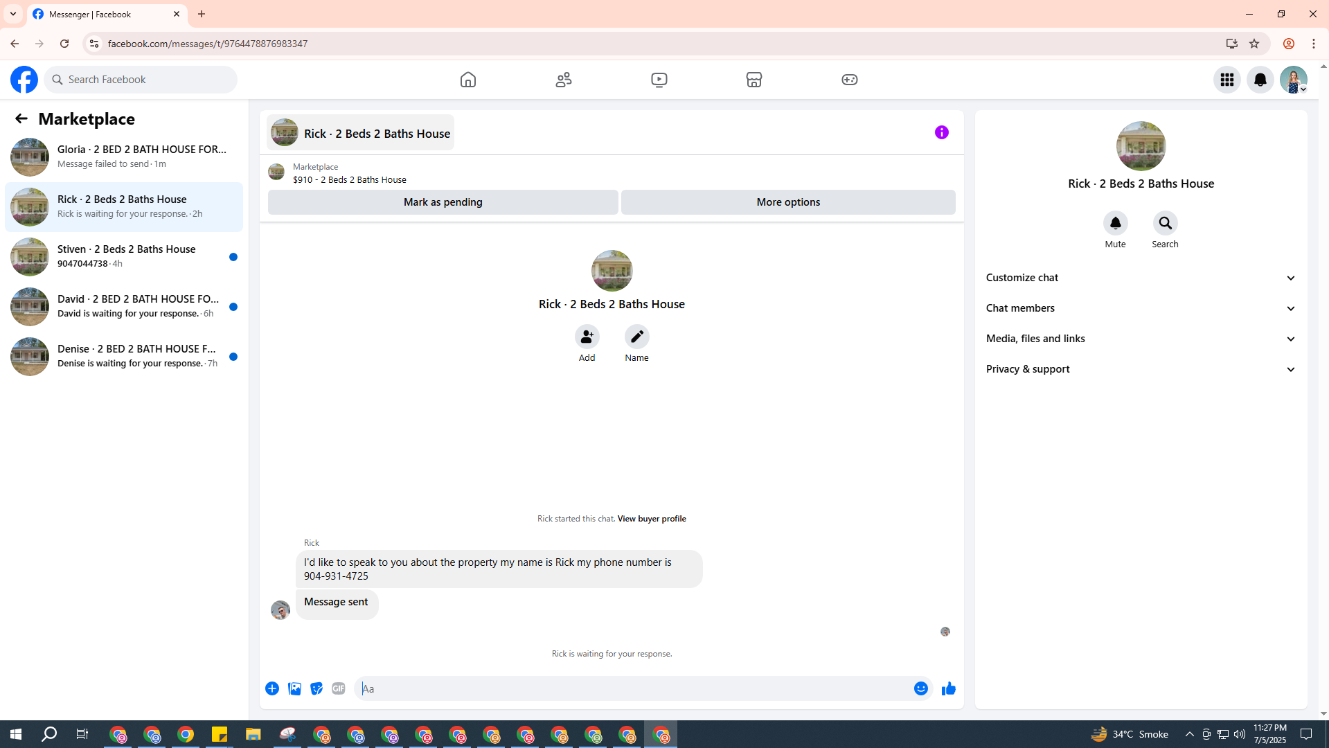The height and width of the screenshot is (748, 1329).
Task: Open File Explorer from the taskbar
Action: pyautogui.click(x=253, y=734)
